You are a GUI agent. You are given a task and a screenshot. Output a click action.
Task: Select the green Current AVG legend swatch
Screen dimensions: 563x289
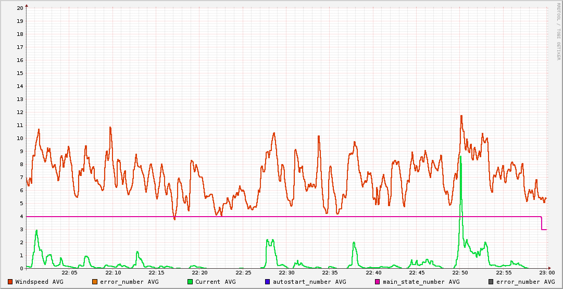tap(190, 282)
